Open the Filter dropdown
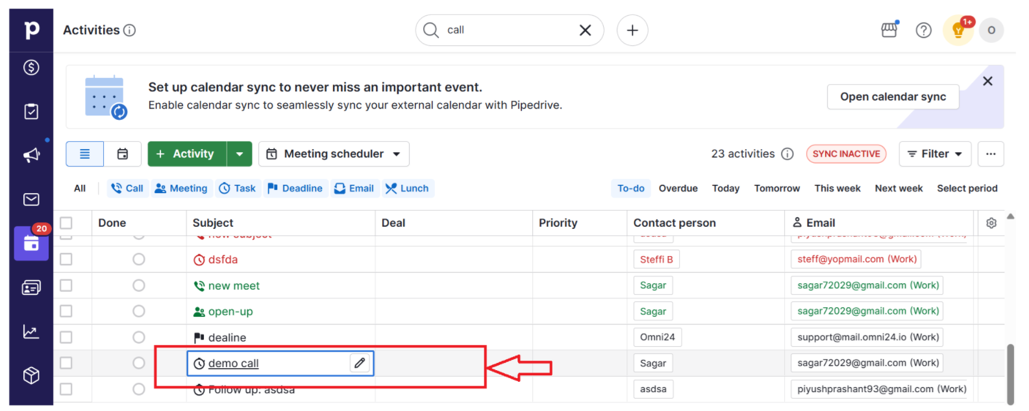1029x411 pixels. 935,154
